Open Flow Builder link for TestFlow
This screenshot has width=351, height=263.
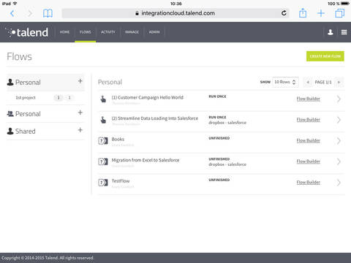(x=309, y=182)
